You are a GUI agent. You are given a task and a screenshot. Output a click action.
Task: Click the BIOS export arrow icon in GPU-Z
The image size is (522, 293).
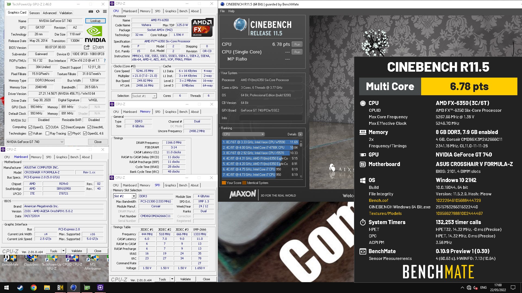pyautogui.click(x=87, y=47)
